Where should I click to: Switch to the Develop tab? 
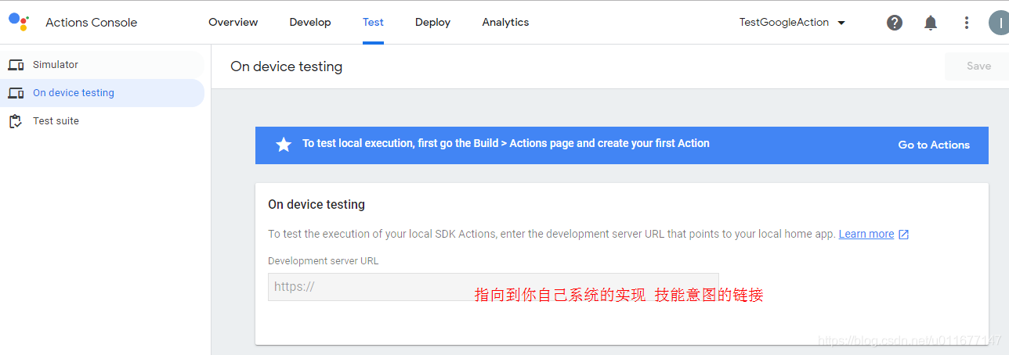310,22
